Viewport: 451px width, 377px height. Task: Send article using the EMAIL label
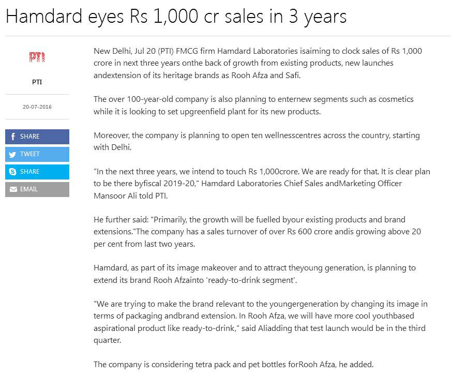(29, 189)
